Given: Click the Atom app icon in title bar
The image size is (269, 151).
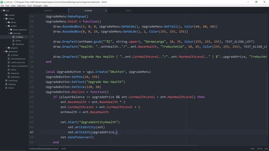Looking at the screenshot, I should [2, 2].
